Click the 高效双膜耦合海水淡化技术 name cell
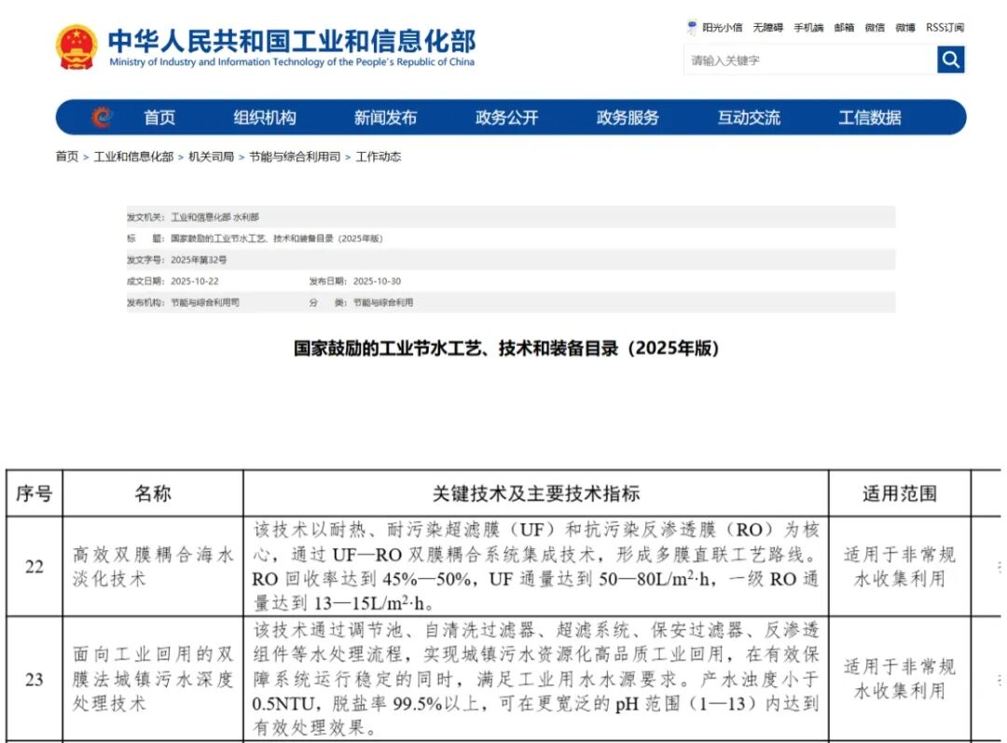This screenshot has width=1007, height=743. 153,567
